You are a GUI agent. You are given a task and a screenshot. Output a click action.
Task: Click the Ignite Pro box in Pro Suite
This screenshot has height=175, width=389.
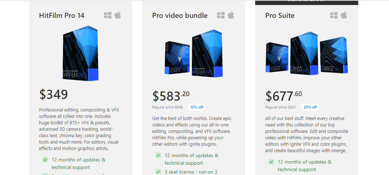[x=277, y=57]
